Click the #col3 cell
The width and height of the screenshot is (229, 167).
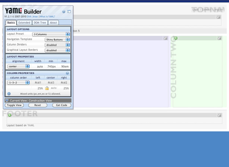point(51,82)
